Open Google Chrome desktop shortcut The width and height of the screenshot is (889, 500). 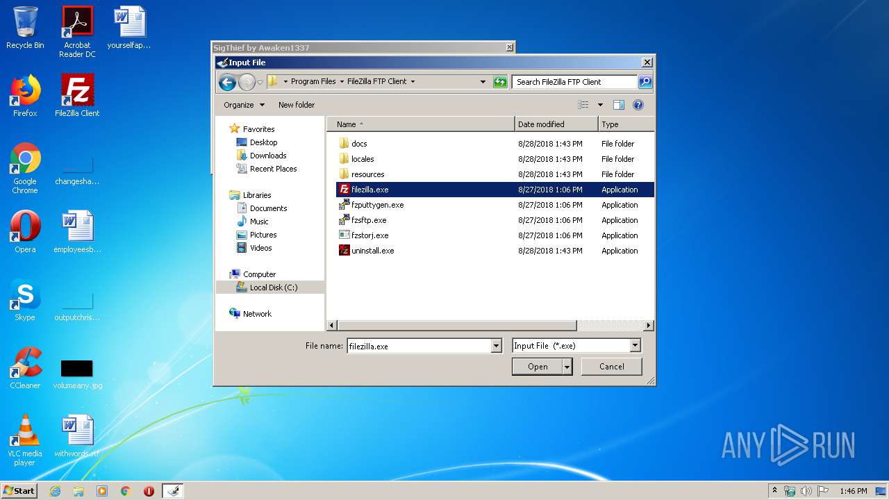click(x=25, y=168)
